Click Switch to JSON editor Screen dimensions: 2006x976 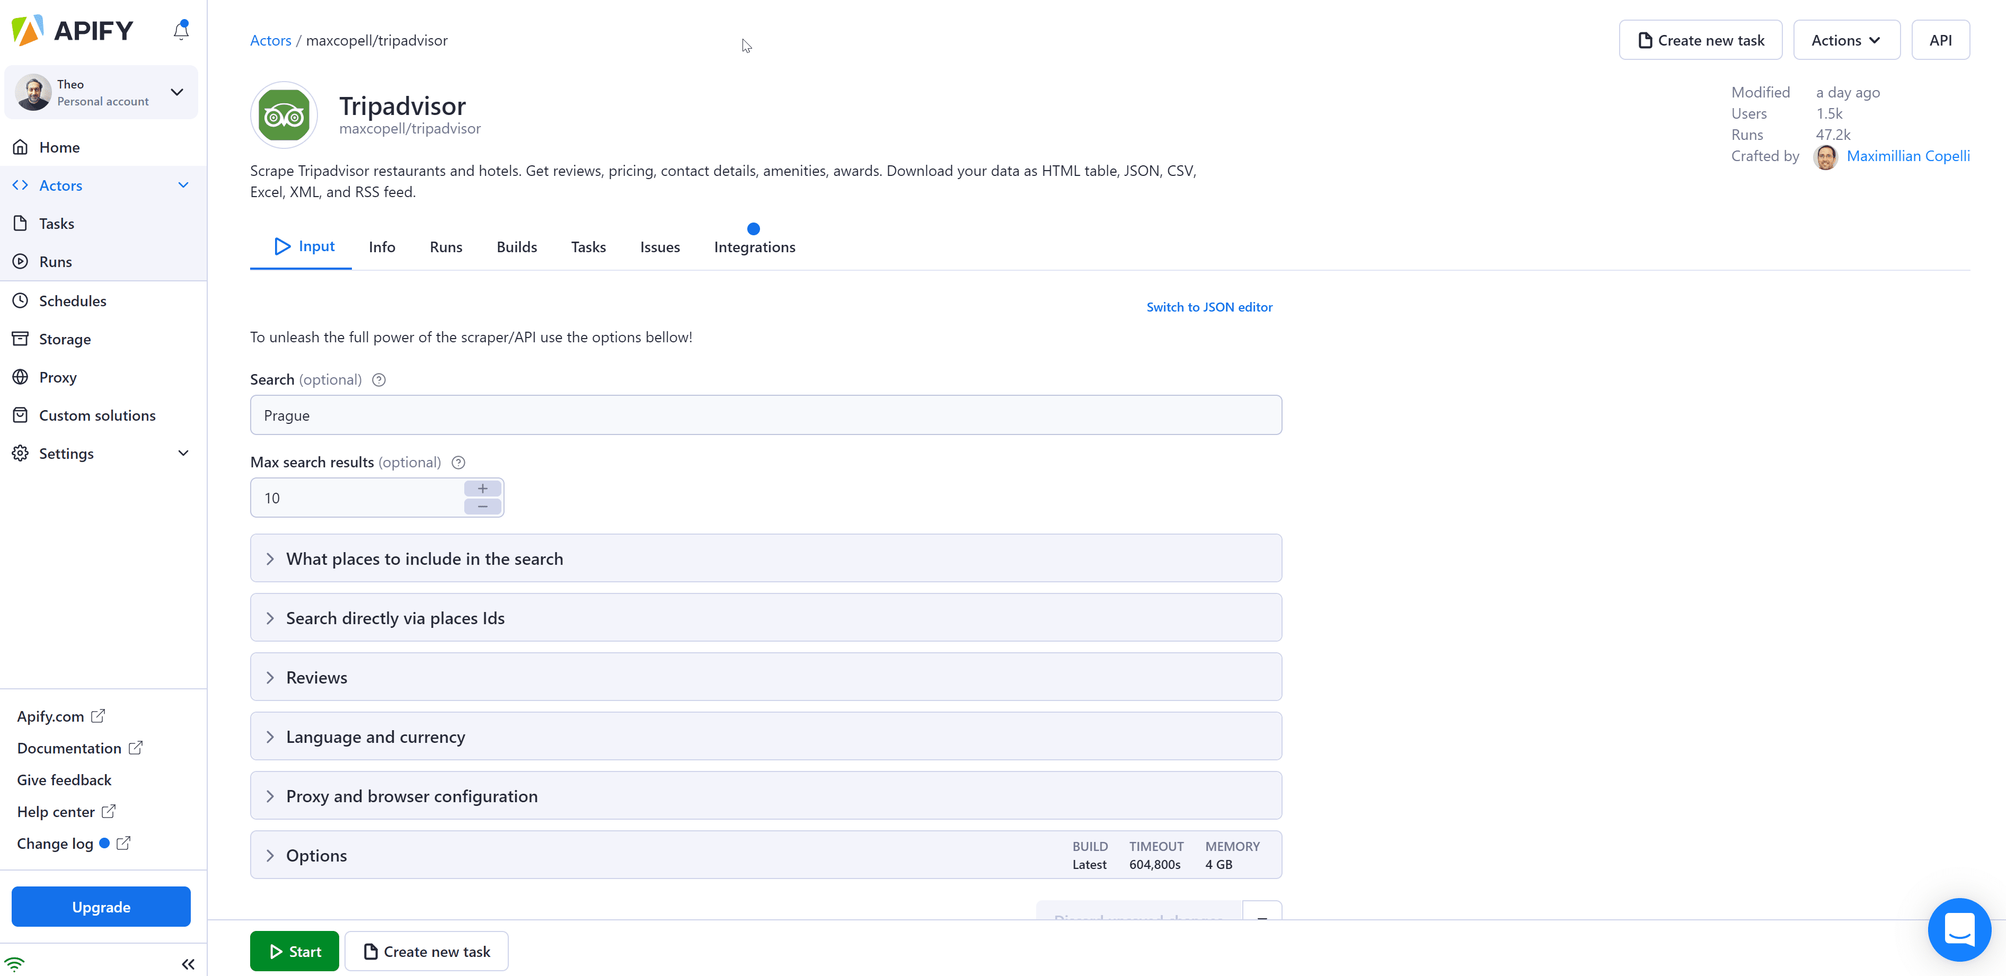tap(1209, 307)
